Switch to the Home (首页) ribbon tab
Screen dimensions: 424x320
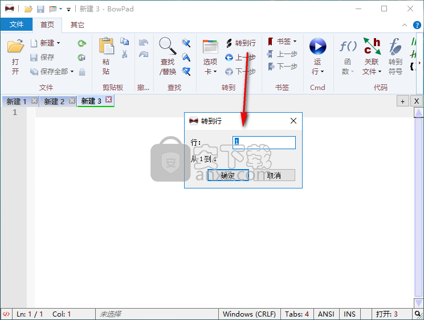(x=47, y=25)
